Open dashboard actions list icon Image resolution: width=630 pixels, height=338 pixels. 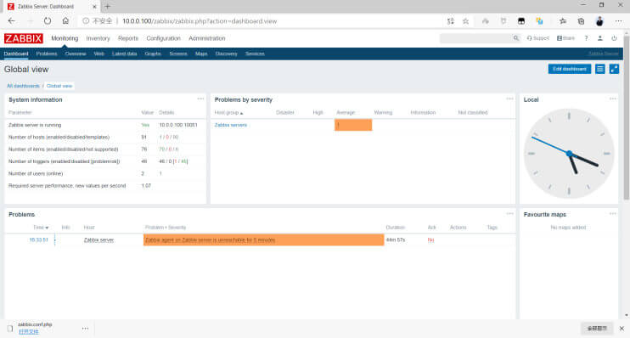tap(600, 69)
